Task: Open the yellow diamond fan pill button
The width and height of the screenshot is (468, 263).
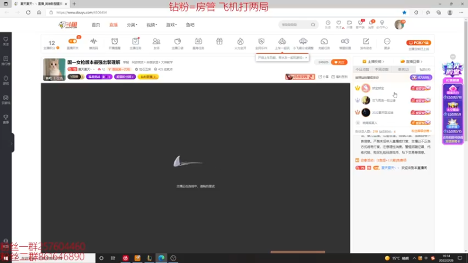Action: (148, 77)
